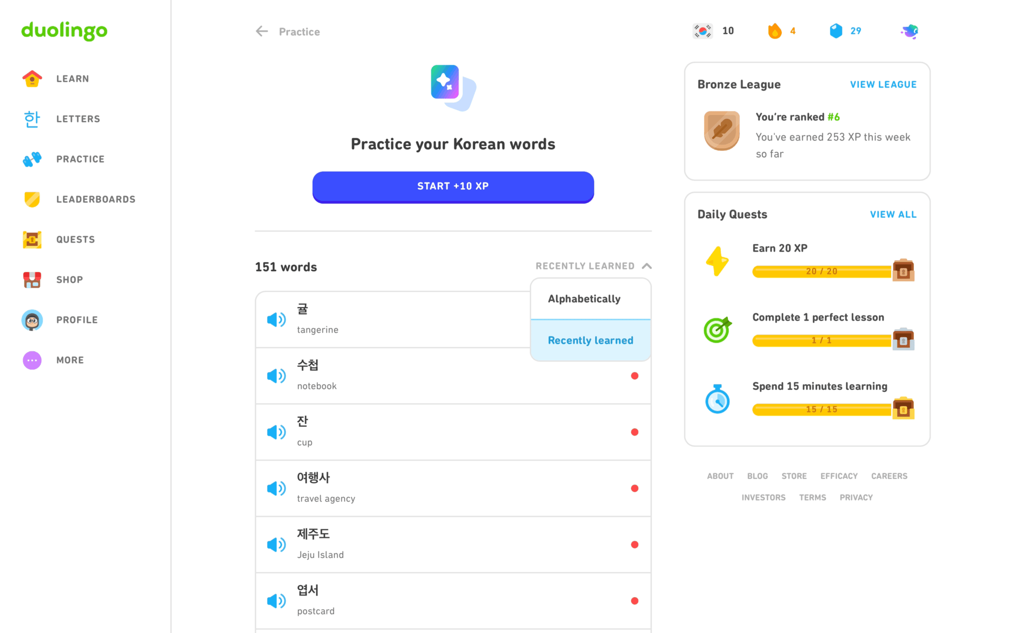Open Learn in the sidebar
1014x633 pixels.
pos(73,79)
